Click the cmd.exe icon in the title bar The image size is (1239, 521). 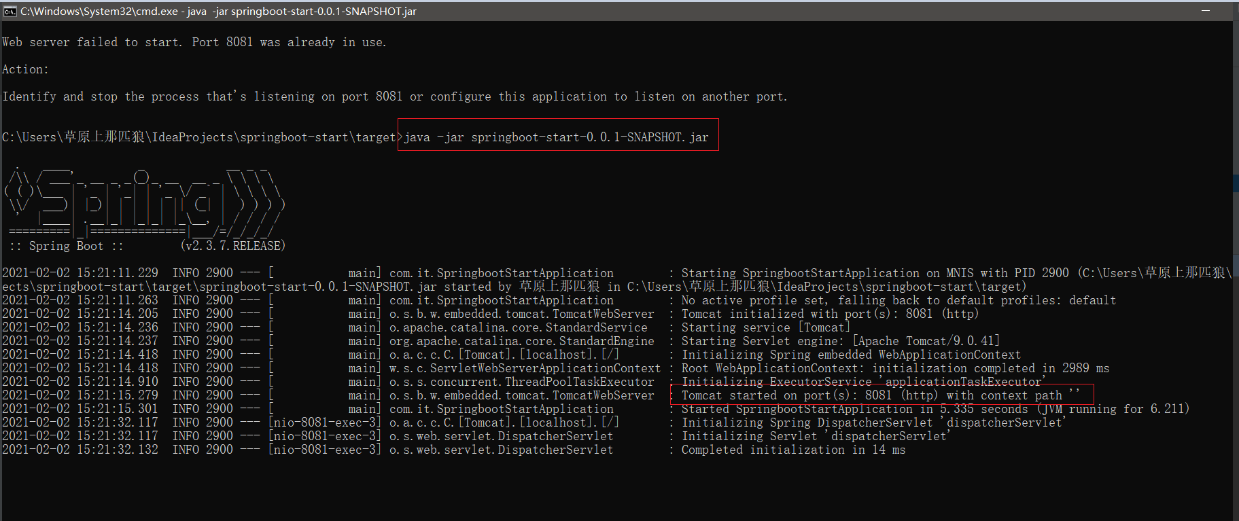click(10, 11)
